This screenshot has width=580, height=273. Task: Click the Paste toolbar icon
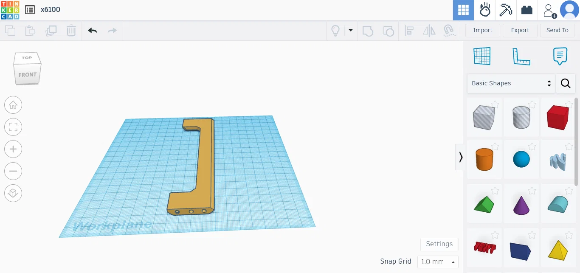point(30,31)
